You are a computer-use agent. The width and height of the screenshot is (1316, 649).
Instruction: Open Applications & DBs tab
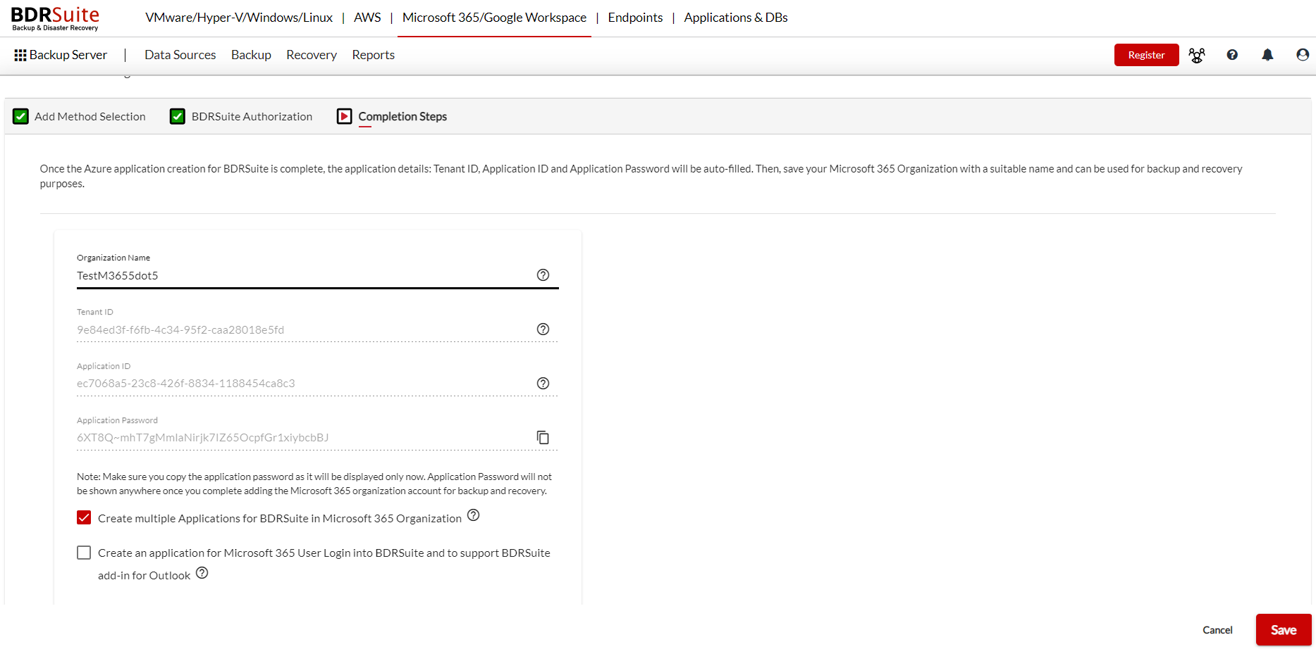point(736,18)
